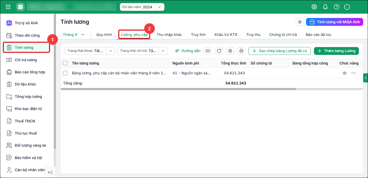Open the three-dot menu for the payroll row
The image size is (368, 178).
coord(354,73)
